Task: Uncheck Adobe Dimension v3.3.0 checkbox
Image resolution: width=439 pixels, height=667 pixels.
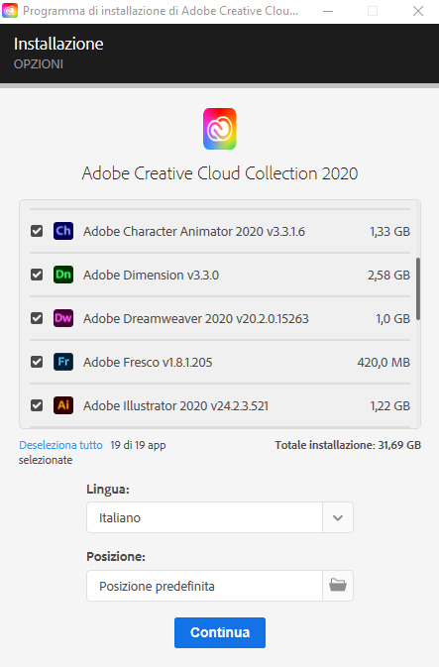Action: [37, 275]
